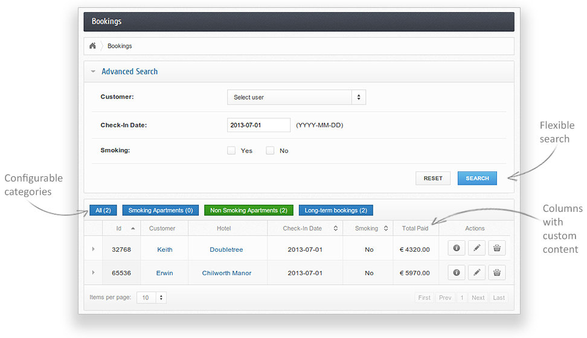The width and height of the screenshot is (587, 338).
Task: Check the Smoking Yes checkbox
Action: (231, 150)
